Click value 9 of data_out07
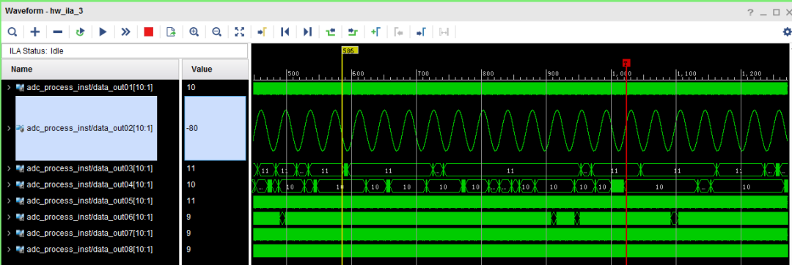792x265 pixels. (x=188, y=234)
